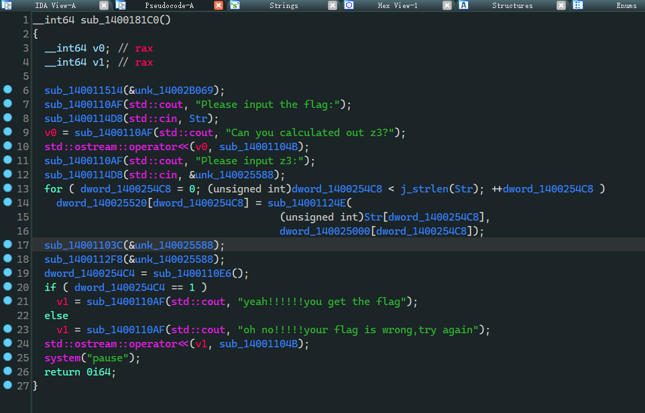Close the Pseudocode-A tab
This screenshot has height=413, width=645.
click(x=219, y=5)
